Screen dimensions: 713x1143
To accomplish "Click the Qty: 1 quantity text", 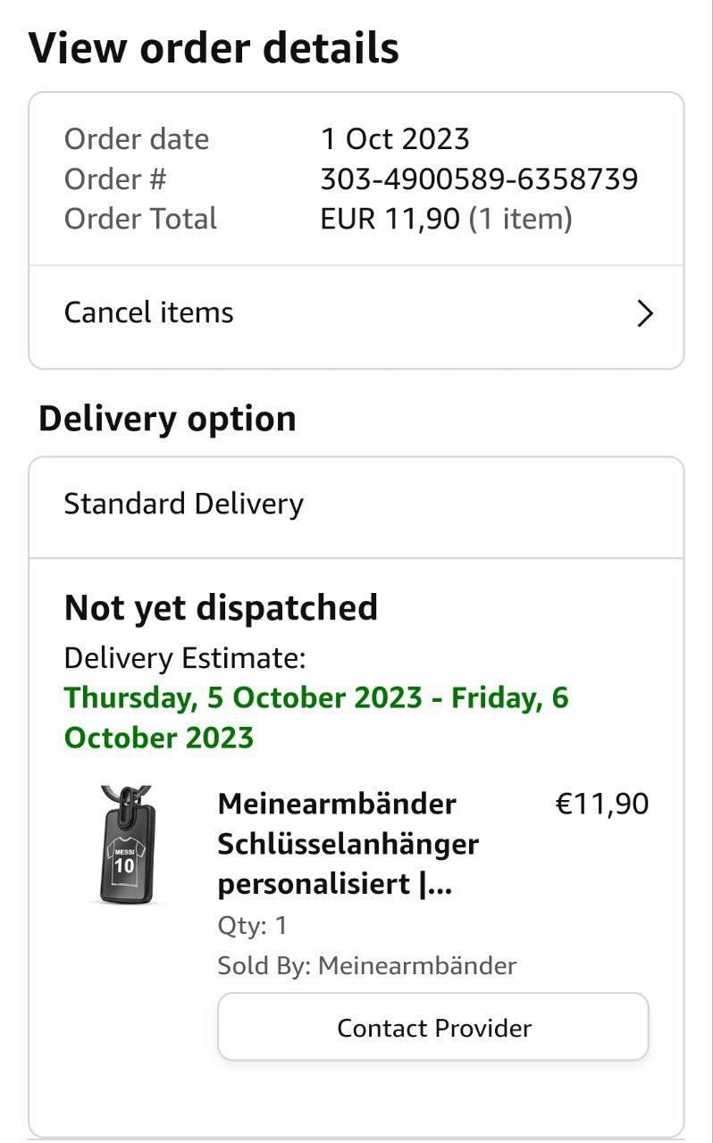I will pos(253,925).
